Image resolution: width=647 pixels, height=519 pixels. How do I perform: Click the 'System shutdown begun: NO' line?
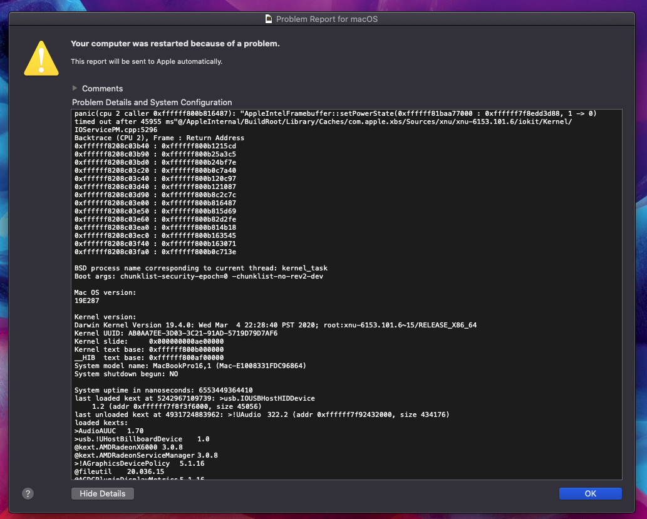tap(127, 374)
